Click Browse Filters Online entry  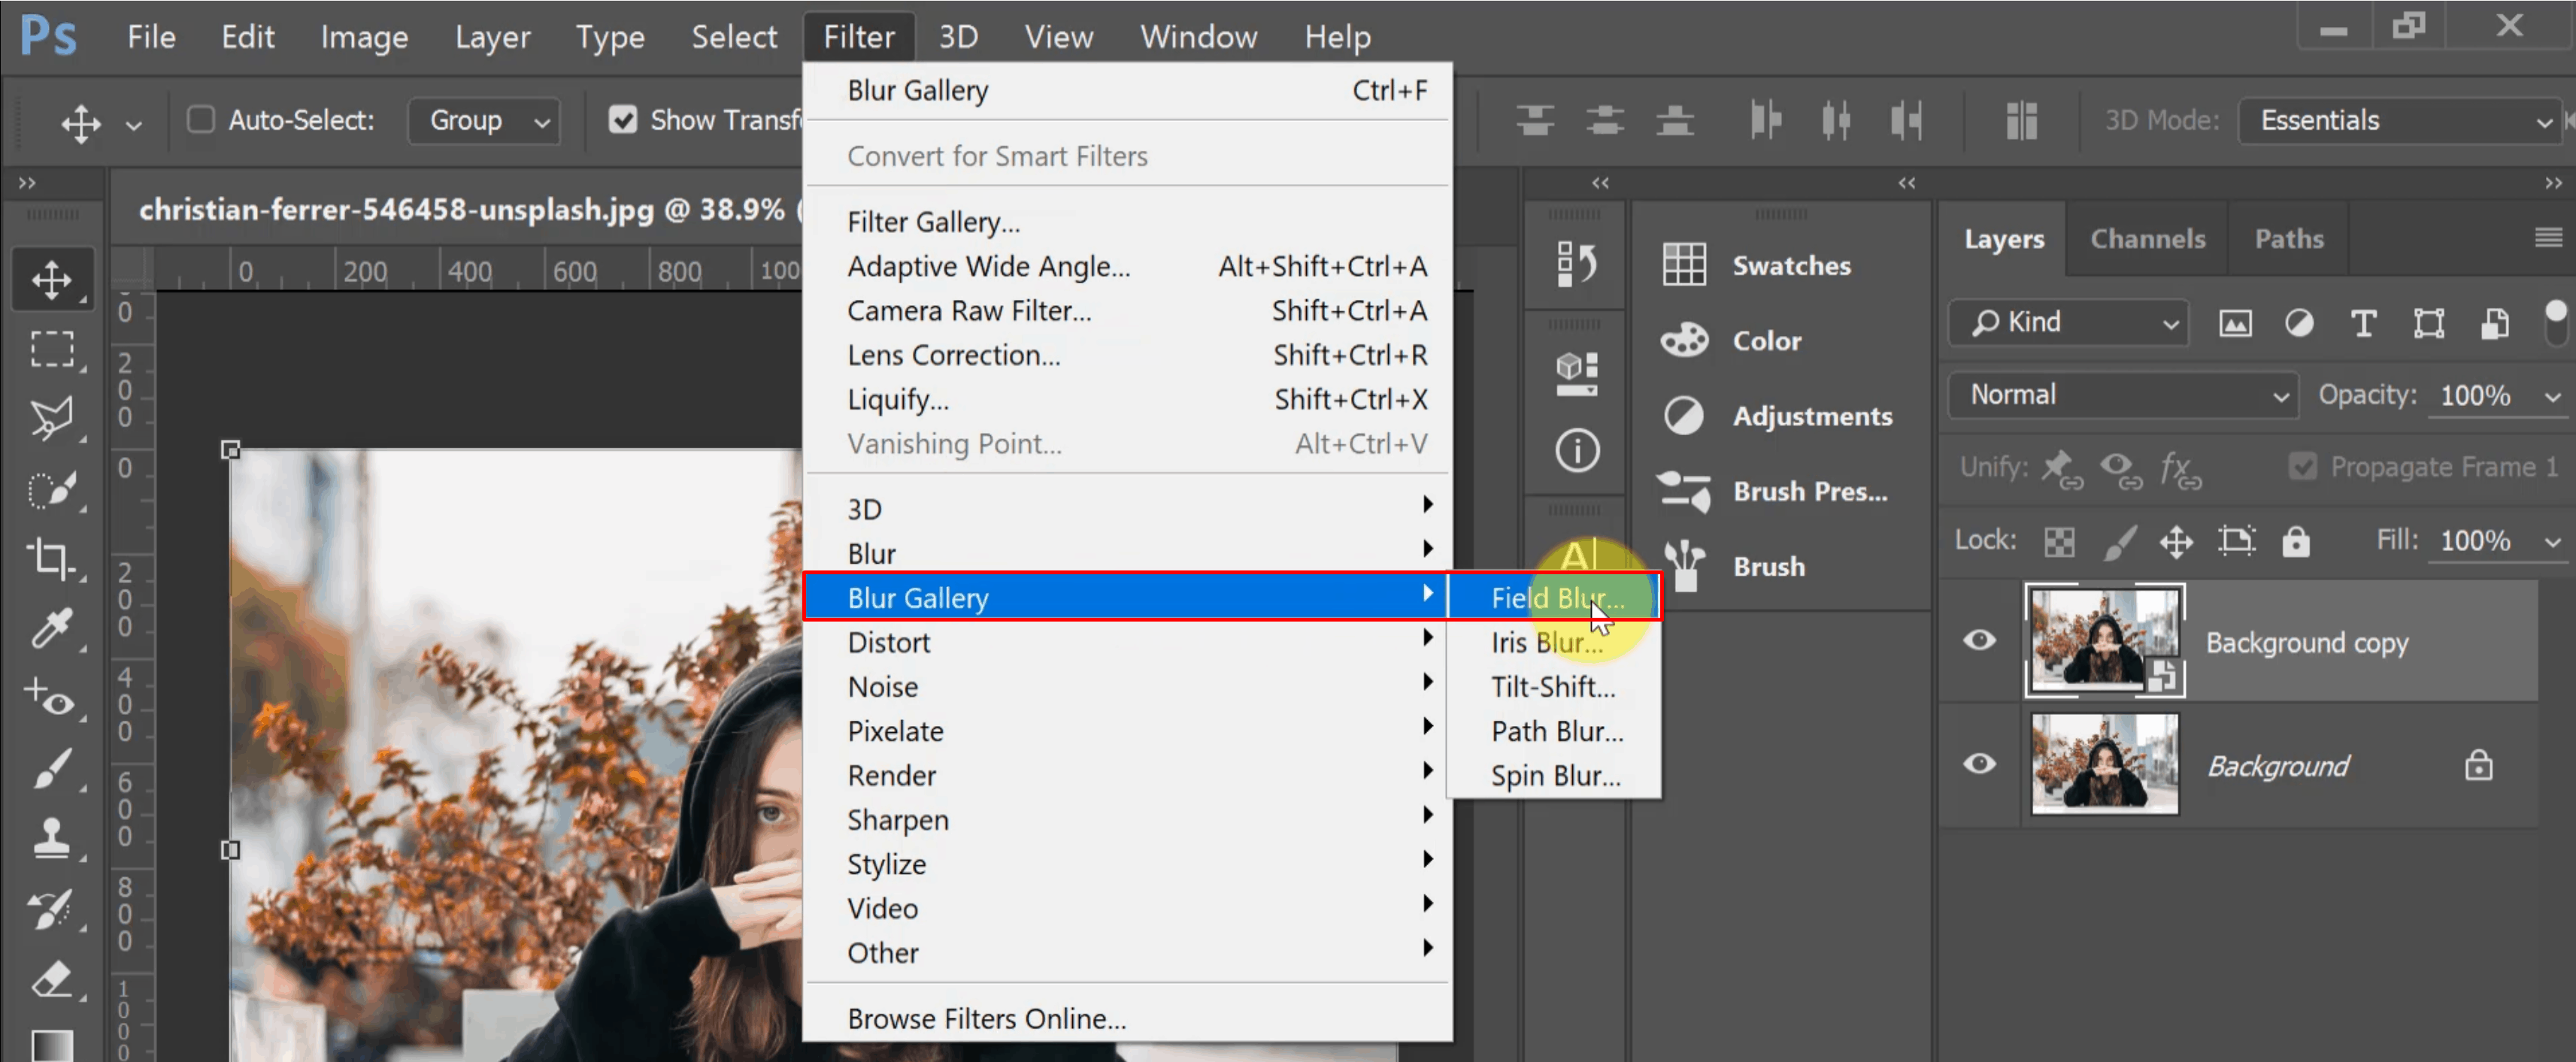1128,1018
